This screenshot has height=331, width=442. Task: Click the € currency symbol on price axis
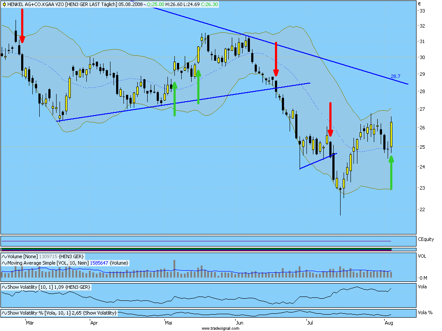[x=420, y=3]
